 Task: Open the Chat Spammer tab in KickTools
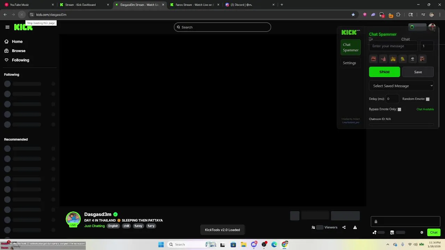pos(350,47)
